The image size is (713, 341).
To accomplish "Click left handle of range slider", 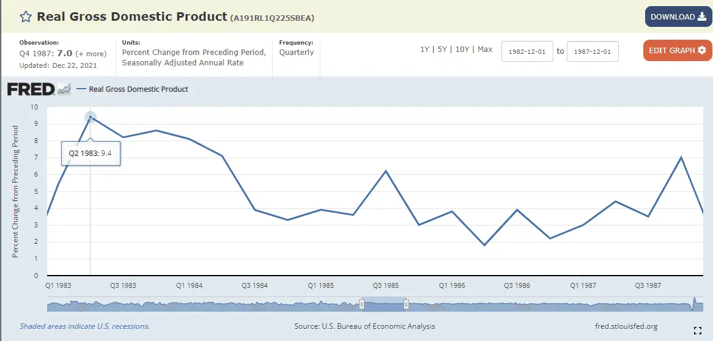I will click(x=362, y=304).
